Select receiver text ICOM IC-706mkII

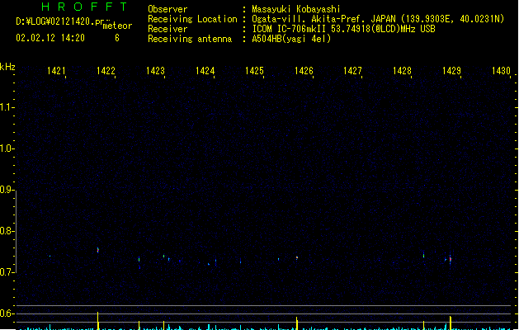(x=290, y=29)
